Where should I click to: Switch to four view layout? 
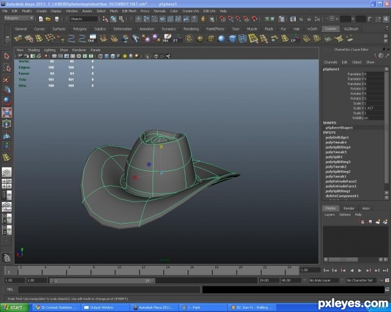tap(7, 184)
